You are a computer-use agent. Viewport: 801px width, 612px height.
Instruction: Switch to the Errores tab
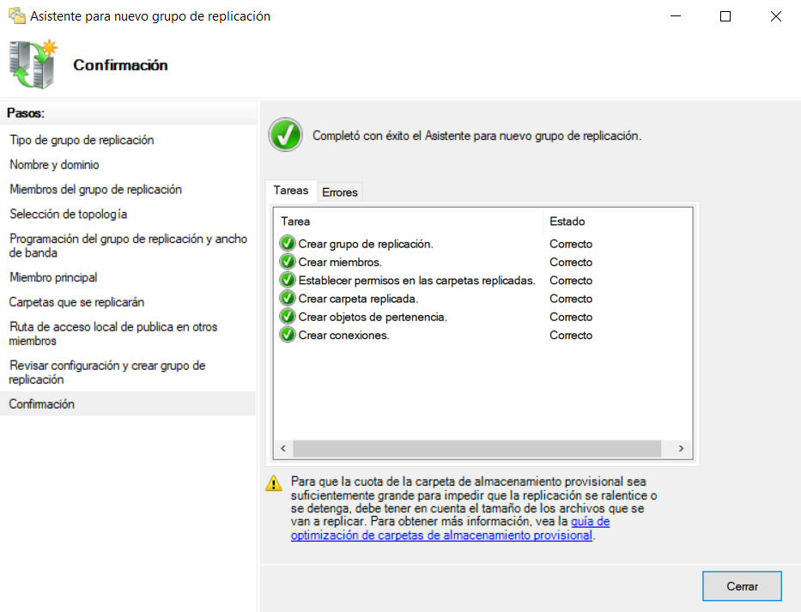[340, 192]
